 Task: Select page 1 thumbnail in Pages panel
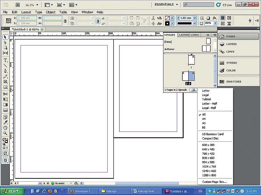pos(192,60)
